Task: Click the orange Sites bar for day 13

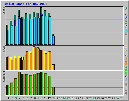Action: coord(54,67)
